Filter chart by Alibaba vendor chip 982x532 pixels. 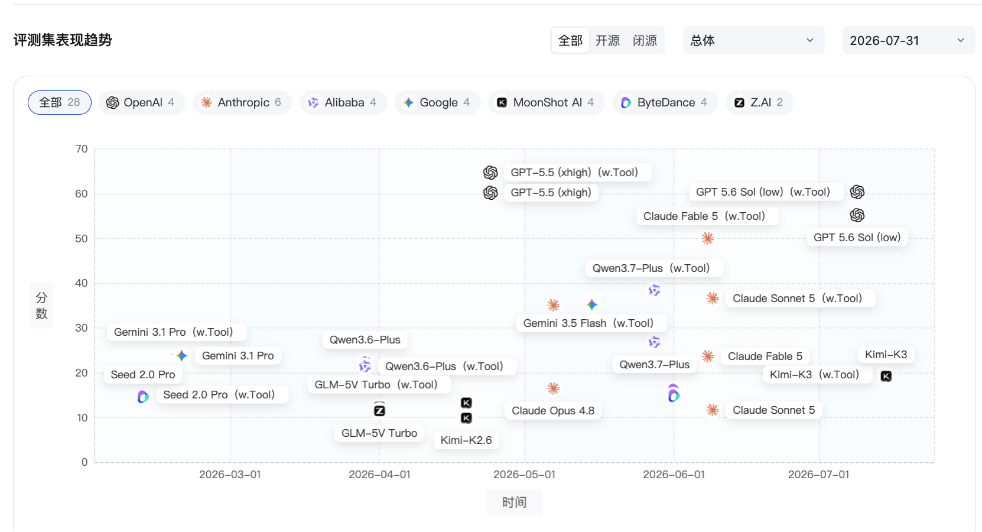[343, 102]
